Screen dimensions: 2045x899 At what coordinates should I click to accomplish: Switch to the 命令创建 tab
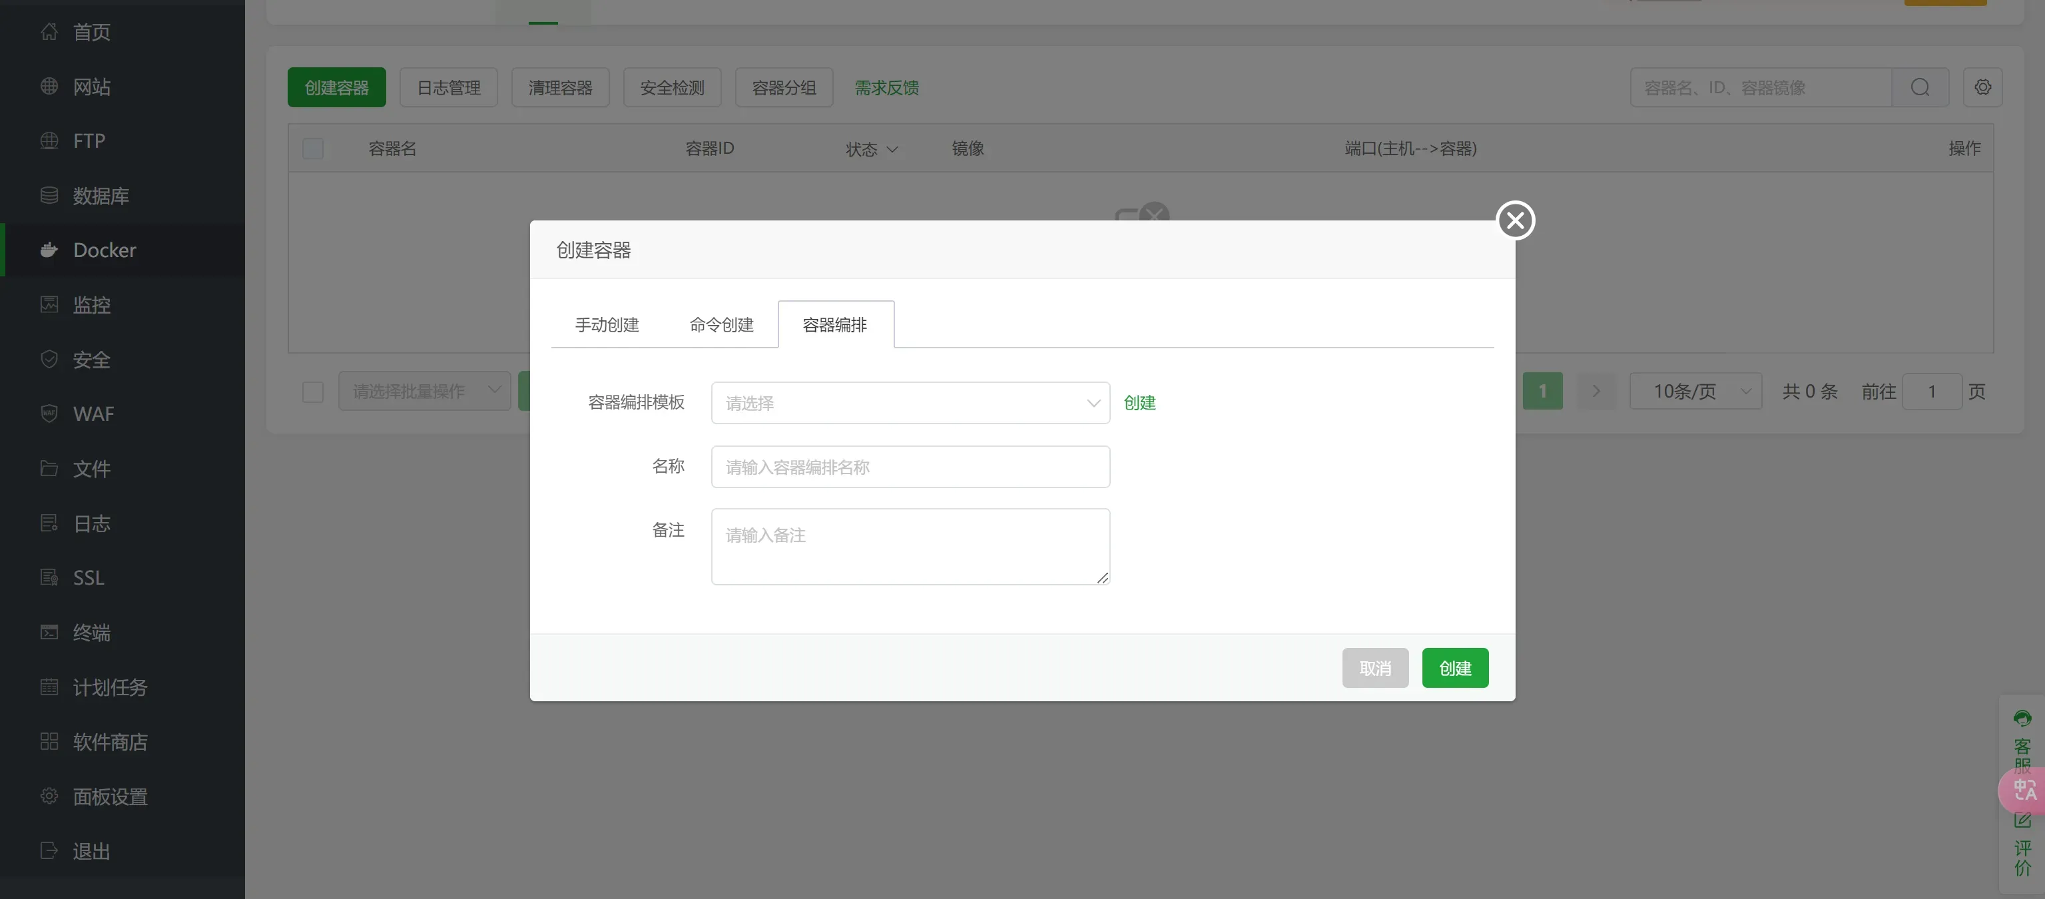pyautogui.click(x=721, y=325)
